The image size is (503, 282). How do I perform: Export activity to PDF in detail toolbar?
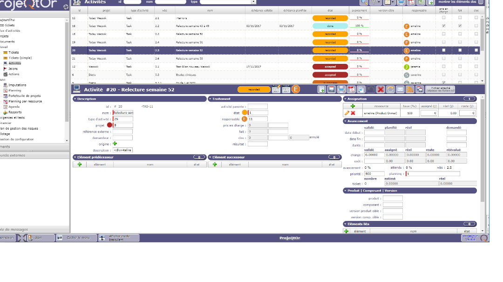pyautogui.click(x=351, y=89)
